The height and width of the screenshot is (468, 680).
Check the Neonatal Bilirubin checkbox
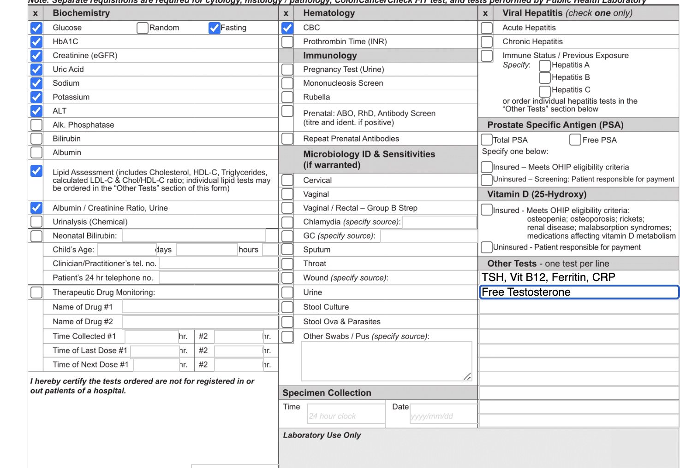[x=36, y=236]
